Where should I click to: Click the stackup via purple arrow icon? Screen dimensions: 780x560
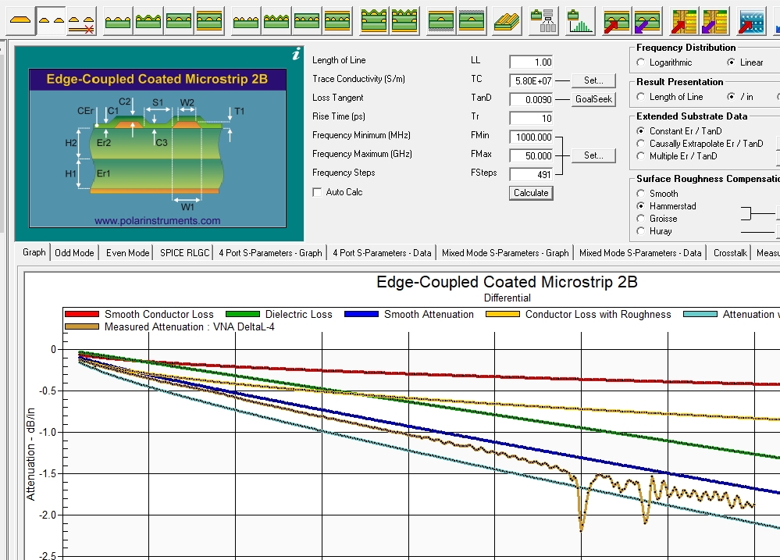coord(714,21)
